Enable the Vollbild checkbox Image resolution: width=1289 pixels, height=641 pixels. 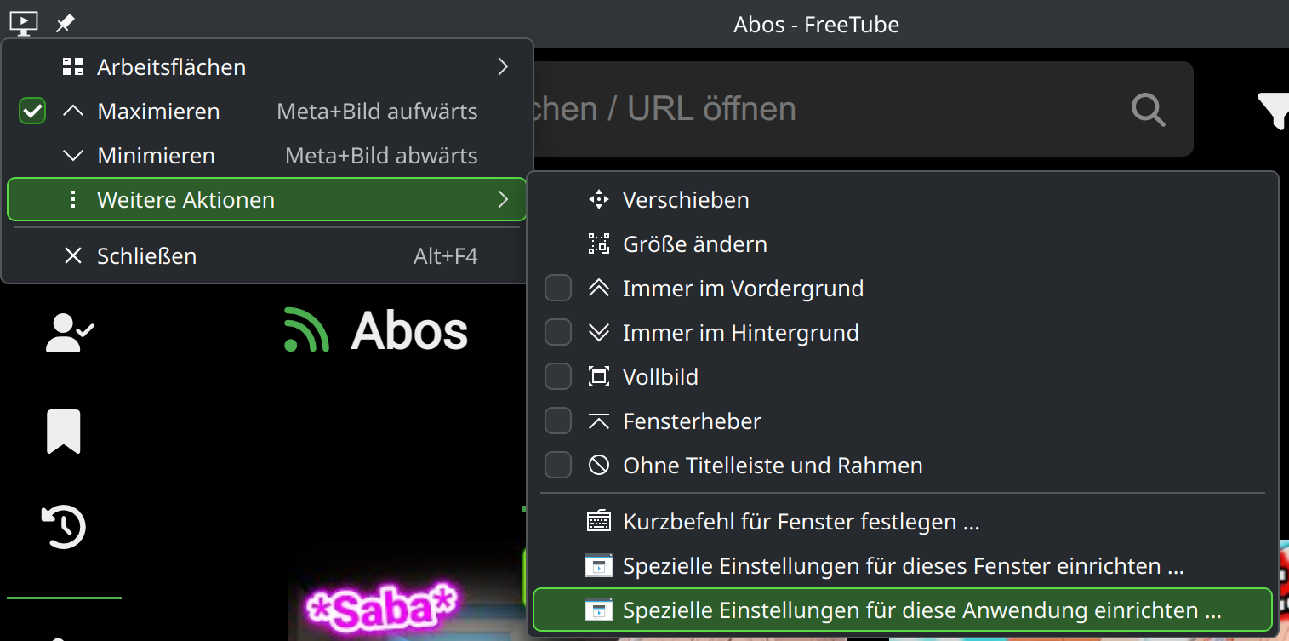(558, 377)
